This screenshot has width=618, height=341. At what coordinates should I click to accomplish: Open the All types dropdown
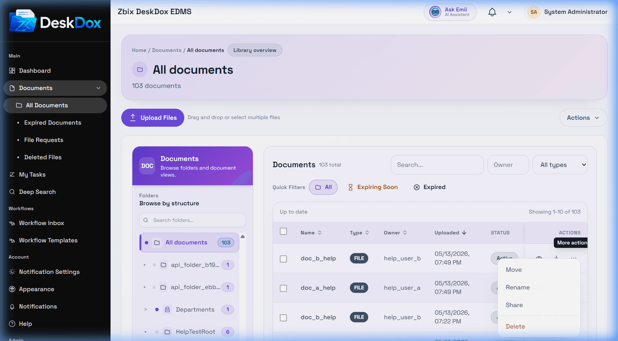coord(560,165)
